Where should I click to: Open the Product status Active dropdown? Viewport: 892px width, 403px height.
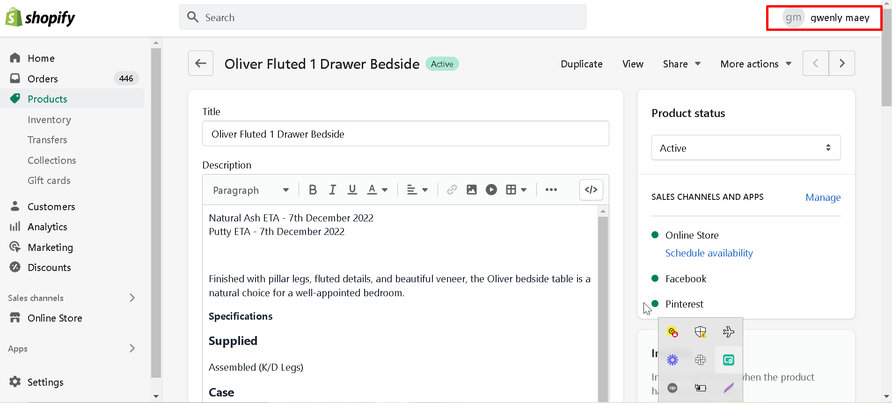746,148
